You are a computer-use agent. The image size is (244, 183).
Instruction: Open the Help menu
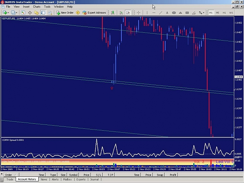pyautogui.click(x=70, y=7)
